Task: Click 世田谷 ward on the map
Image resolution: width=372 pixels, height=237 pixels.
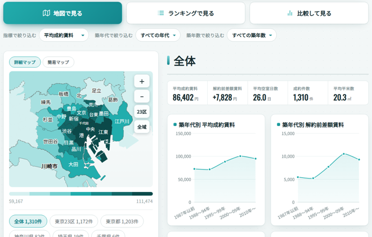Action: pos(50,141)
